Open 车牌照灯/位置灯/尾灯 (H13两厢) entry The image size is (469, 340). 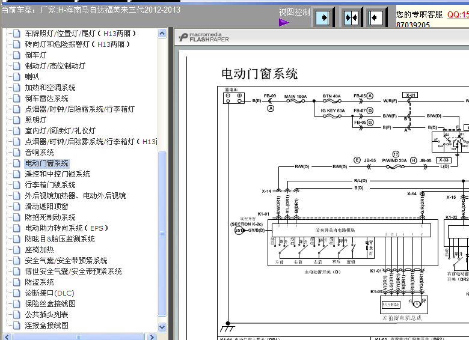point(80,34)
